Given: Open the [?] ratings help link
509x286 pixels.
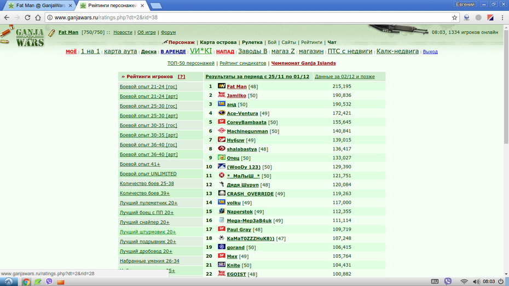Looking at the screenshot, I should 182,77.
